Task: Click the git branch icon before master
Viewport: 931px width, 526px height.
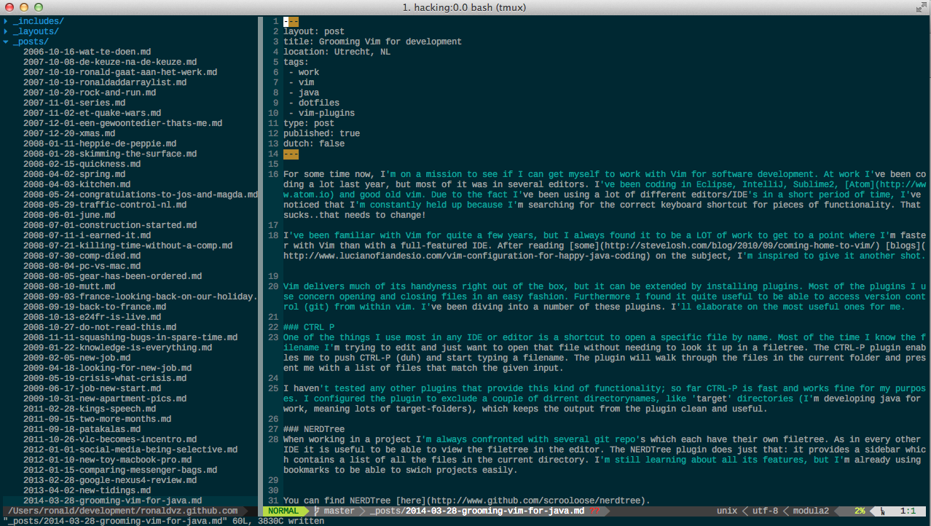Action: (x=317, y=511)
